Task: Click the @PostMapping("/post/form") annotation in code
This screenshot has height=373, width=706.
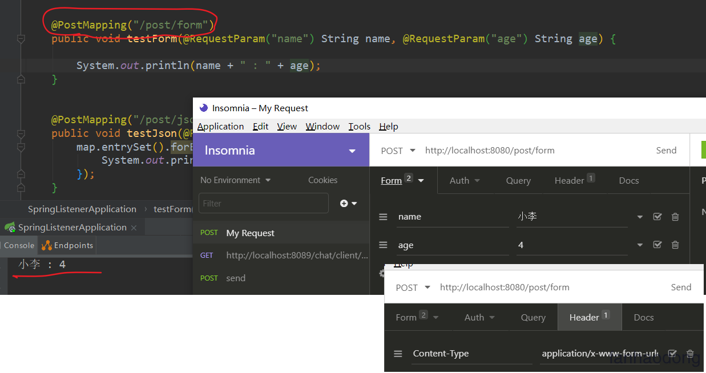Action: click(134, 25)
